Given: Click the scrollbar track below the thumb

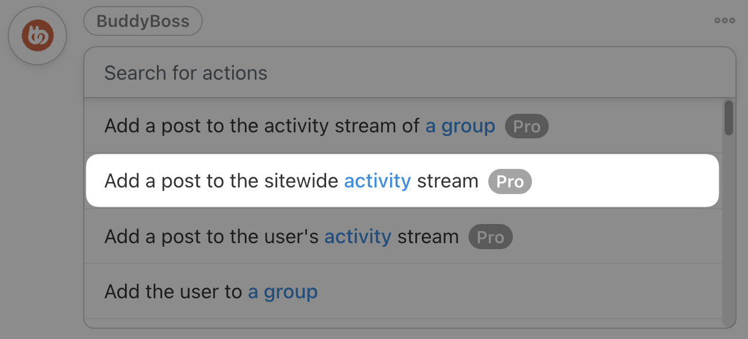Looking at the screenshot, I should [728, 231].
